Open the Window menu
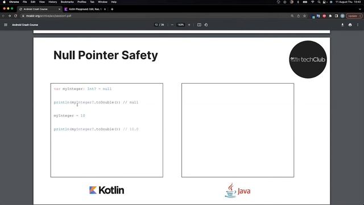The image size is (364, 205). [x=102, y=2]
